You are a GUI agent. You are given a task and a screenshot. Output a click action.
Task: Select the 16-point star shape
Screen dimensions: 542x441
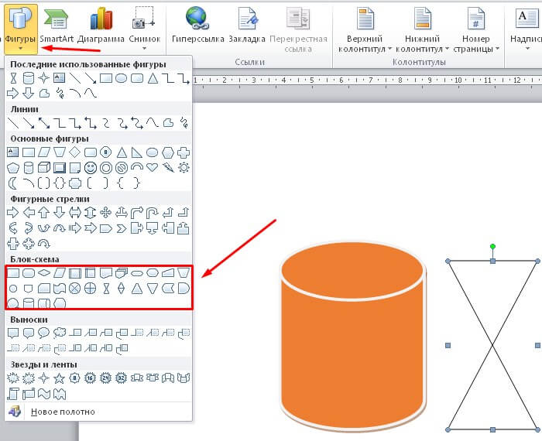[91, 378]
